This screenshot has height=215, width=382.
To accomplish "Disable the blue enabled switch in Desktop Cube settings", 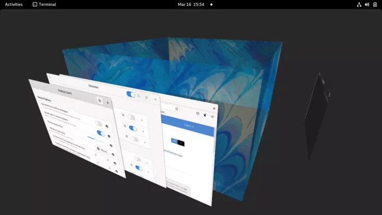I will [100, 133].
